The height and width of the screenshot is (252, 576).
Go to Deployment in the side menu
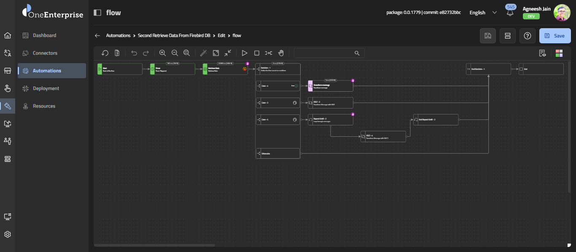(x=46, y=88)
